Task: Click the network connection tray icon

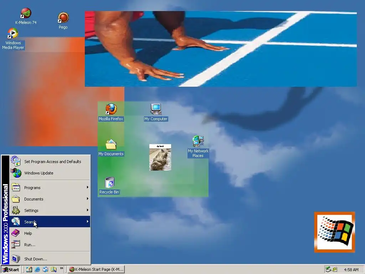Action: pyautogui.click(x=328, y=270)
